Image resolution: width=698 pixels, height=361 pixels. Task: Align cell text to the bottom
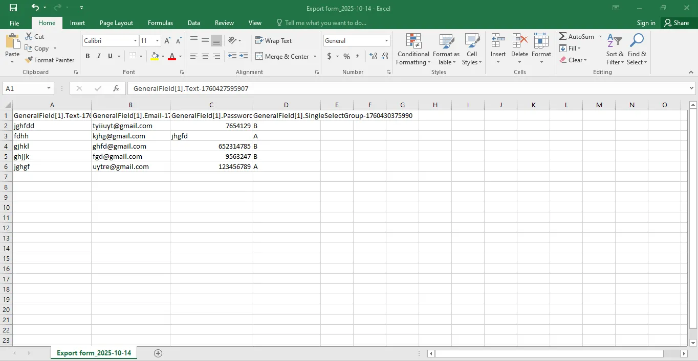pyautogui.click(x=216, y=40)
